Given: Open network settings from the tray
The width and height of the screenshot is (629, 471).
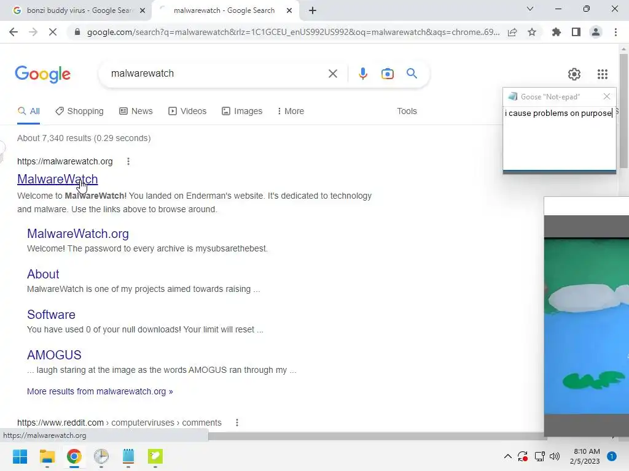Looking at the screenshot, I should [539, 456].
